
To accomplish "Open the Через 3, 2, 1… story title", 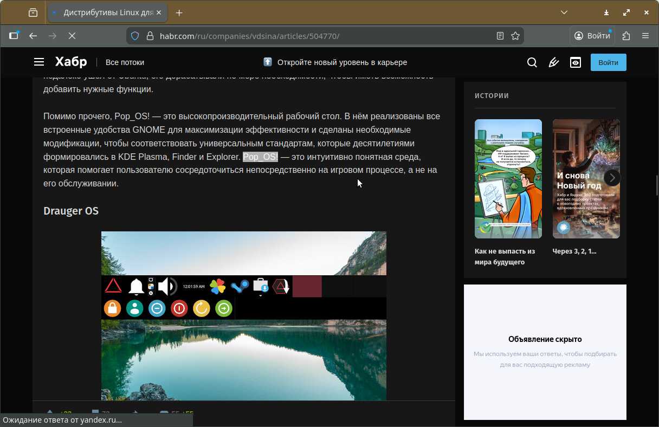I will point(574,251).
